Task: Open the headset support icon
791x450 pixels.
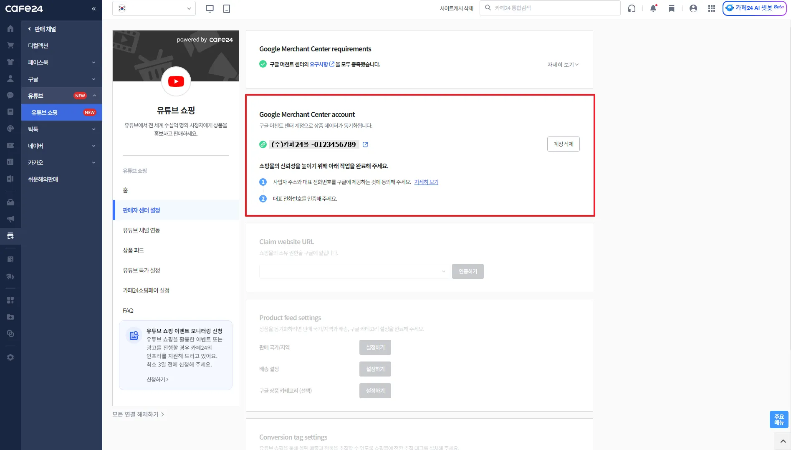Action: pyautogui.click(x=632, y=8)
